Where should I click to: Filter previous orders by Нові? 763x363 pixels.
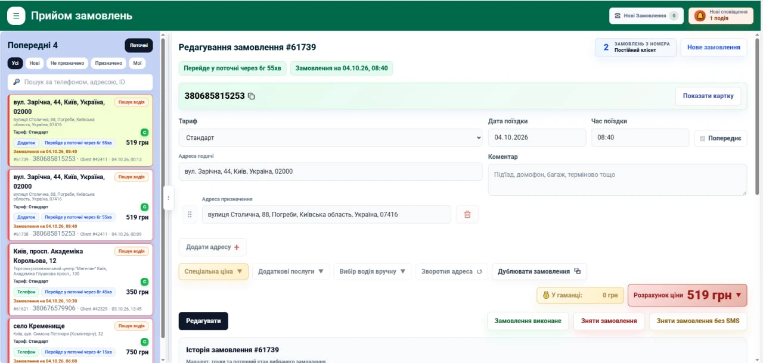(35, 63)
